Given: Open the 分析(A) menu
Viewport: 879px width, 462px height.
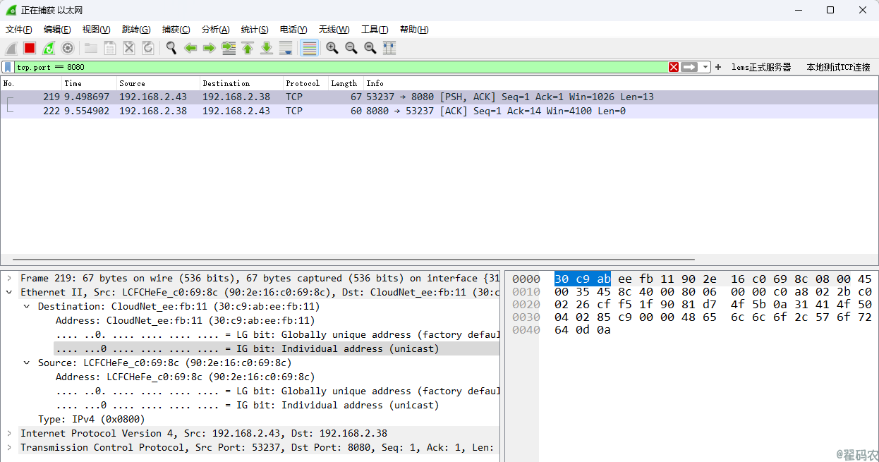Looking at the screenshot, I should pyautogui.click(x=215, y=30).
